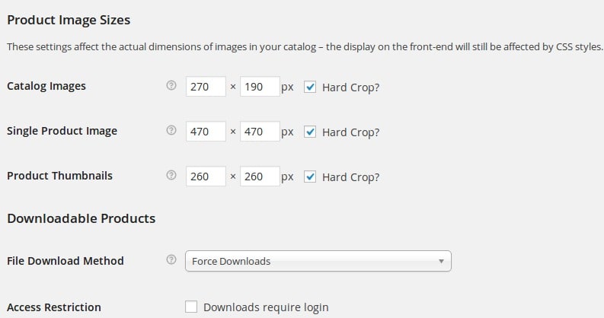Click the help icon beside Catalog Images
Screen dimensions: 604x318
tap(171, 85)
